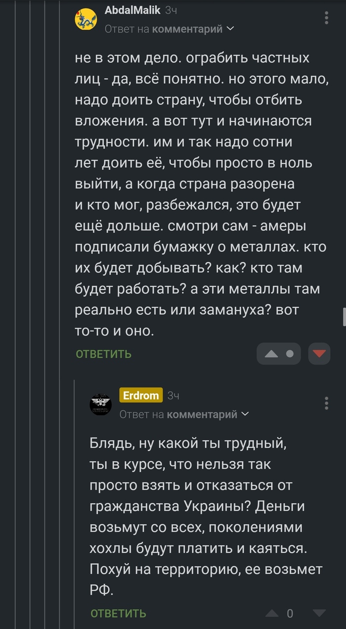Viewport: 346px width, 629px height.
Task: Downvote AbdalMalik's comment with red arrow
Action: [x=319, y=354]
